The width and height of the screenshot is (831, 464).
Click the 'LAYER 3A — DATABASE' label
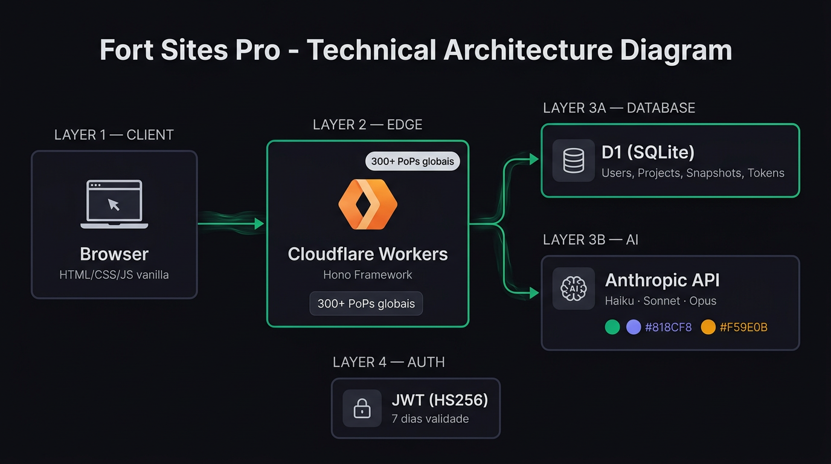(619, 108)
